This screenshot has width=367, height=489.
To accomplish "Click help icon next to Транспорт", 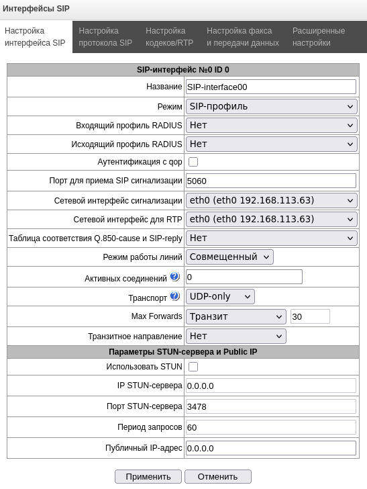I will click(174, 296).
